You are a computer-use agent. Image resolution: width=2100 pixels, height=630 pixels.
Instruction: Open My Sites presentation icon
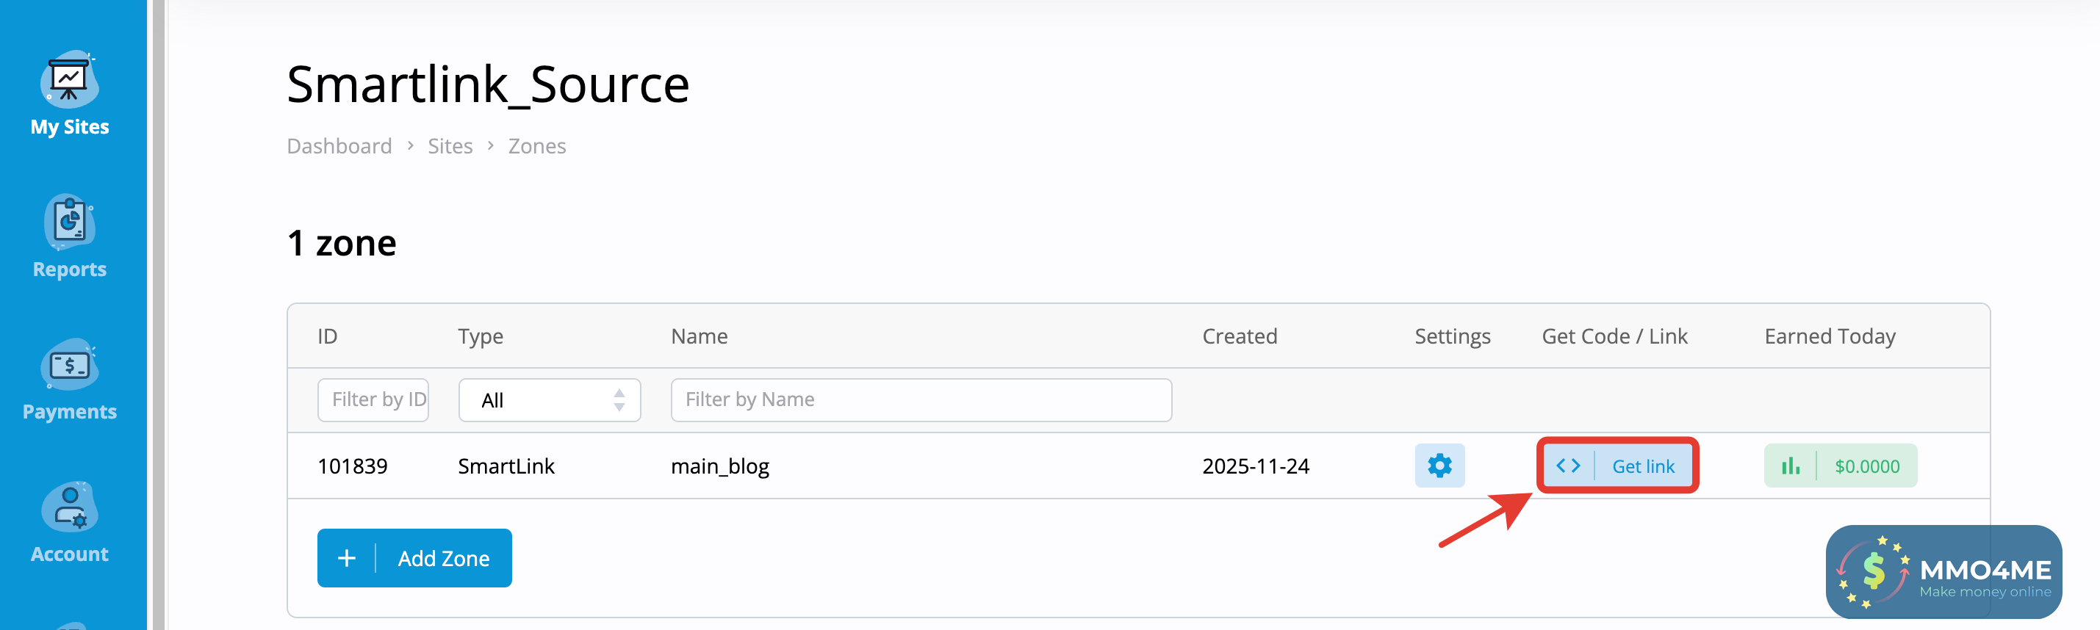(x=69, y=80)
